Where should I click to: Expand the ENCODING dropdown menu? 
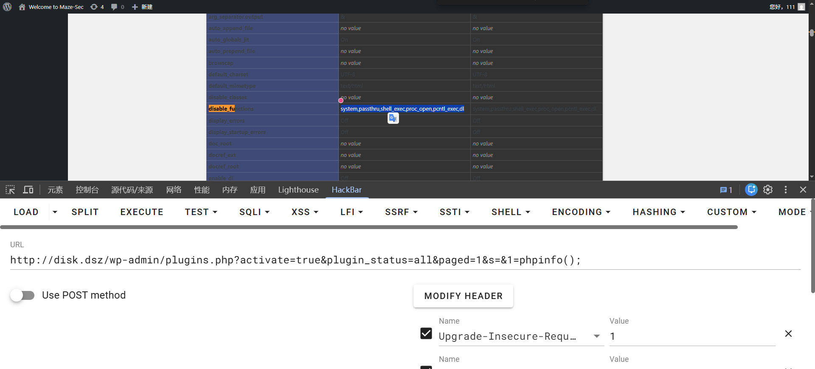coord(581,212)
